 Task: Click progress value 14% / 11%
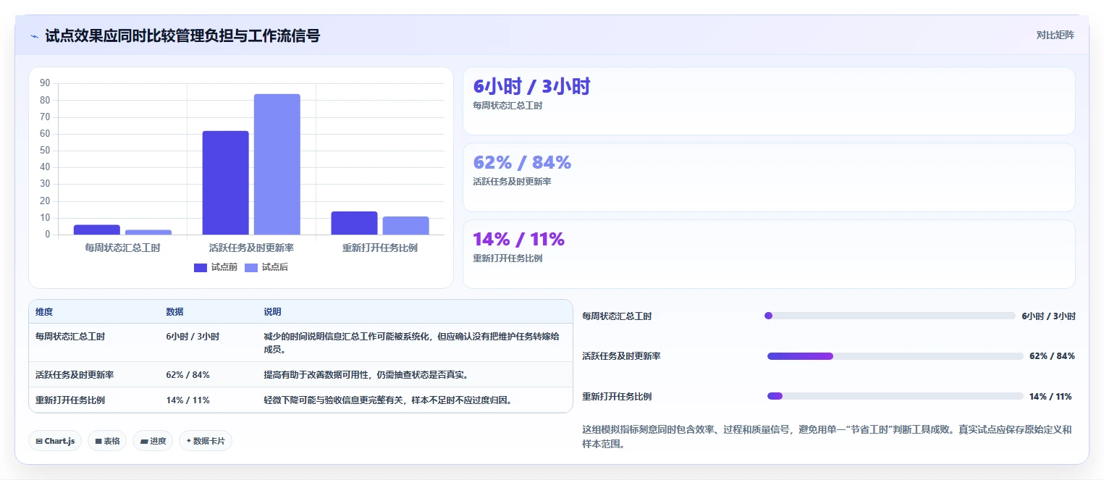(1050, 397)
